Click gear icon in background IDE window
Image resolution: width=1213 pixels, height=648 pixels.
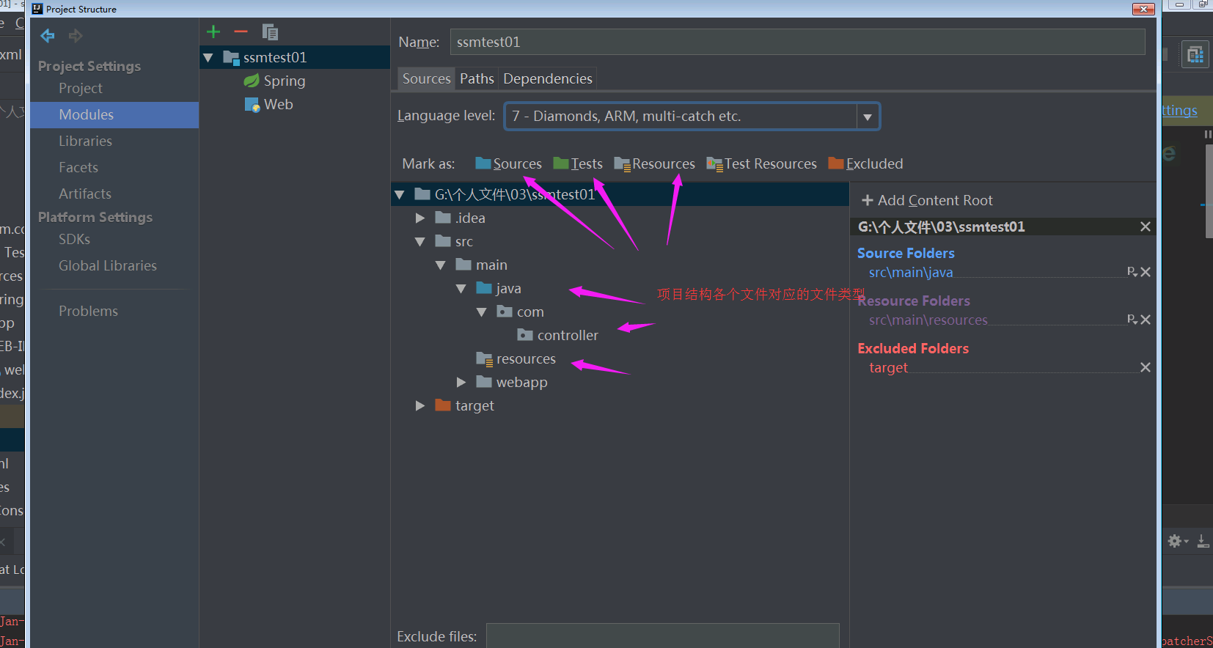pyautogui.click(x=1176, y=541)
